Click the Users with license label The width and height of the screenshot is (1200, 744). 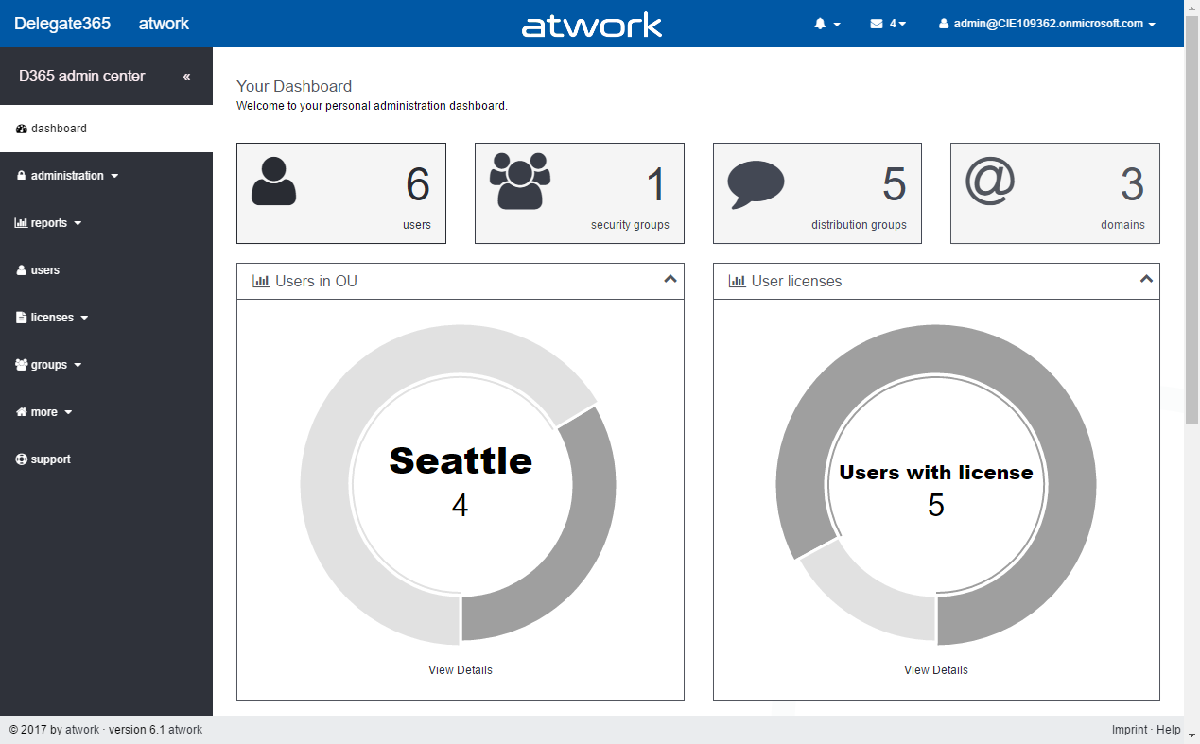click(936, 473)
